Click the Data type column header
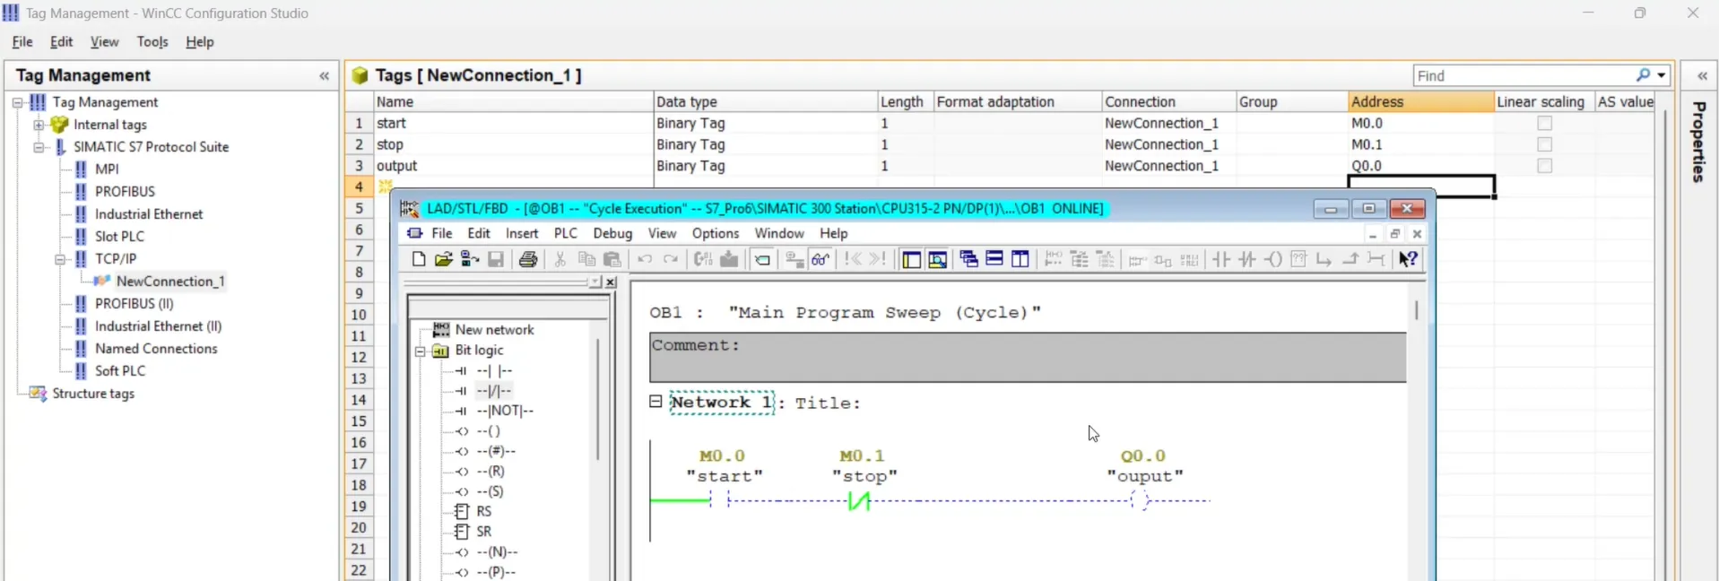The width and height of the screenshot is (1719, 581). tap(764, 101)
